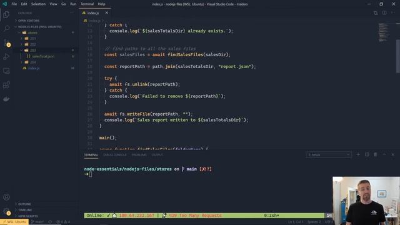Maximize the terminal panel with the chevron
The width and height of the screenshot is (400, 225).
point(384,154)
